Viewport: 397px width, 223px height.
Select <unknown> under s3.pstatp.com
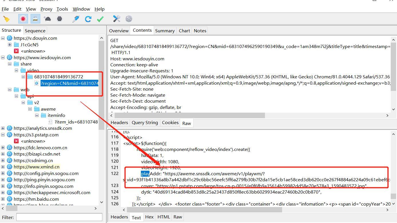(x=33, y=141)
